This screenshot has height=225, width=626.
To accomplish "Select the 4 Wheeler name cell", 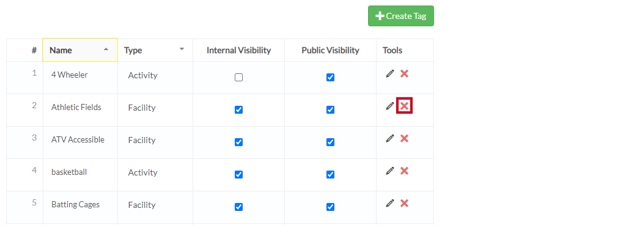I will pos(80,78).
